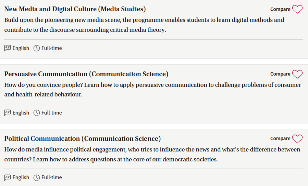The image size is (308, 186).
Task: Open Persuasive Communication (Communication Science) title
Action: pyautogui.click(x=86, y=74)
